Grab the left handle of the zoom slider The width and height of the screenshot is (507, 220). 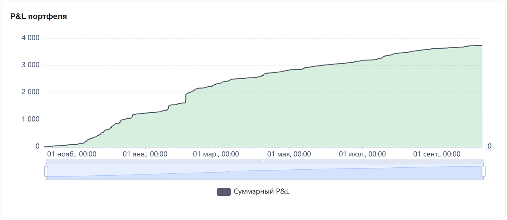pos(46,171)
